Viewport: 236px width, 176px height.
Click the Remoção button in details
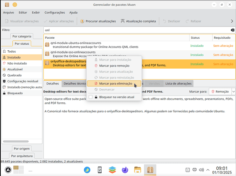(220, 92)
